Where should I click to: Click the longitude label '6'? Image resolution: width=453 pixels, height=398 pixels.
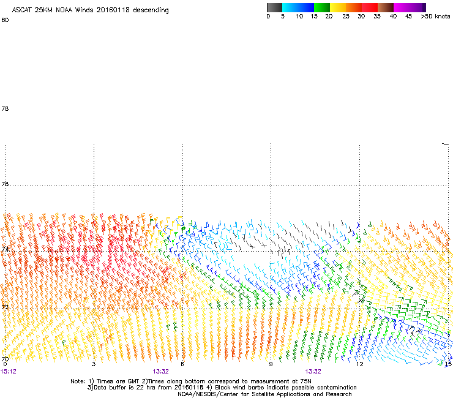(x=182, y=364)
